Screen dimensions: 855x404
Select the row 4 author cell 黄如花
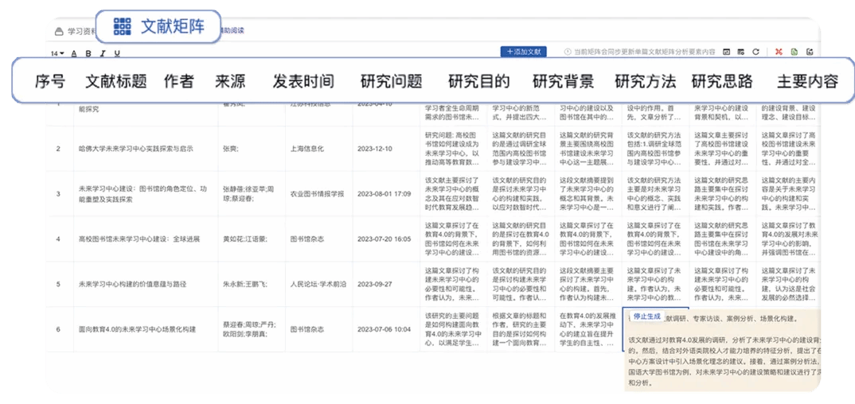click(244, 239)
